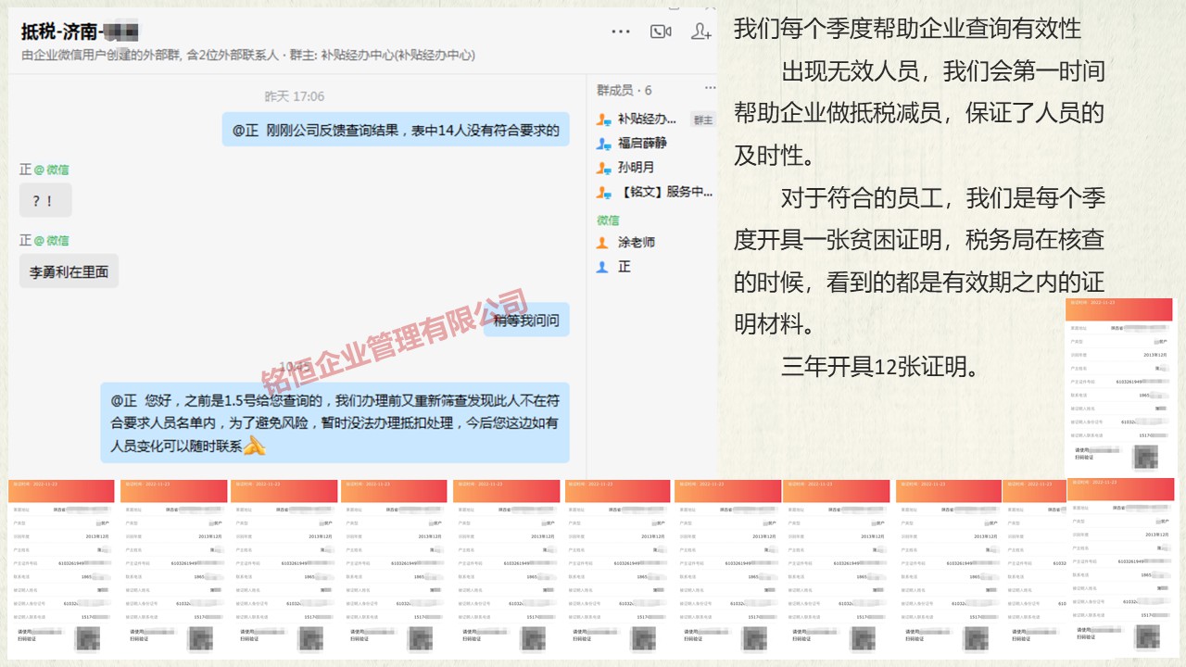Click the add member icon in chat header
The width and height of the screenshot is (1186, 667).
[x=701, y=31]
